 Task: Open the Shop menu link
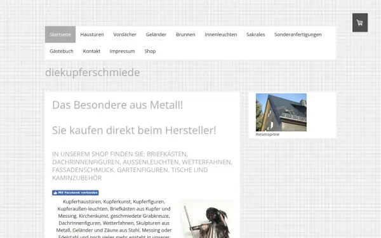pyautogui.click(x=150, y=51)
